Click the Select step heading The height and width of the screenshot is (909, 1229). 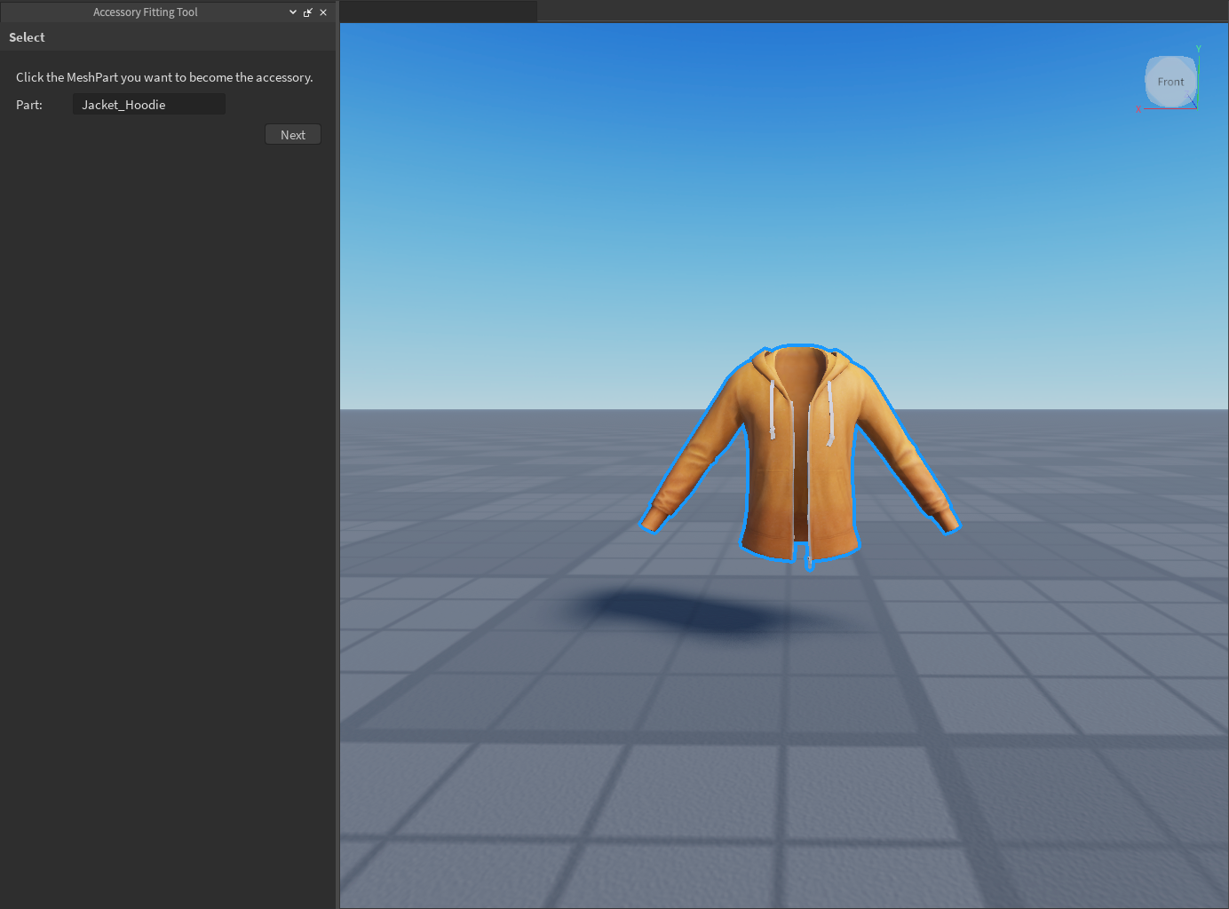[27, 37]
